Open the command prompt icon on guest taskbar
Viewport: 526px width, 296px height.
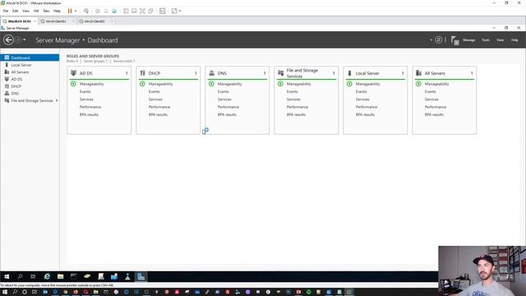click(x=73, y=276)
